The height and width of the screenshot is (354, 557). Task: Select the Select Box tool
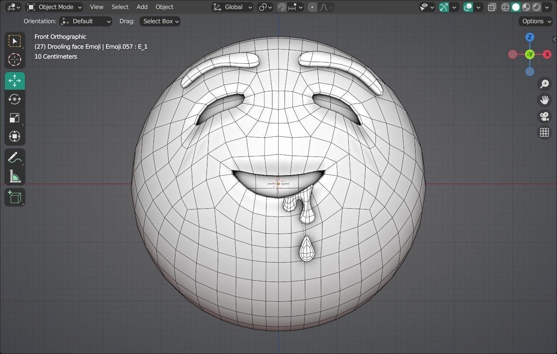point(15,41)
